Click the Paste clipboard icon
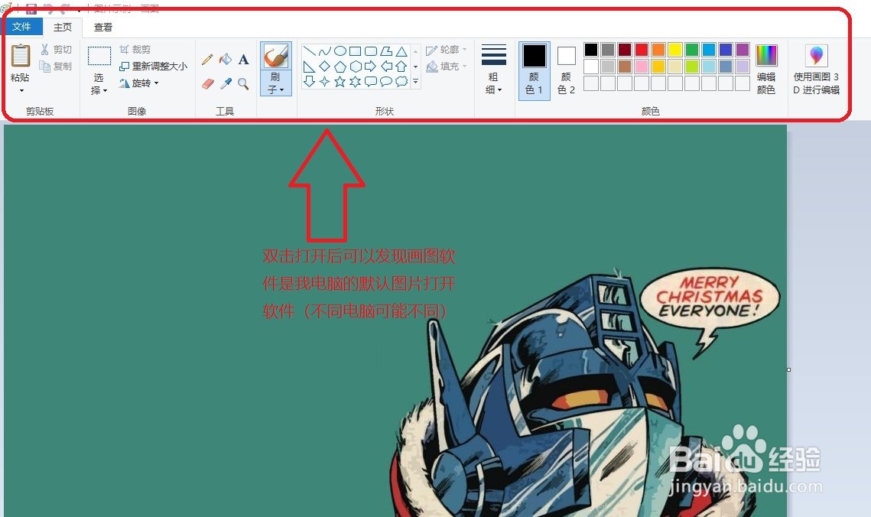The width and height of the screenshot is (871, 517). pos(21,56)
